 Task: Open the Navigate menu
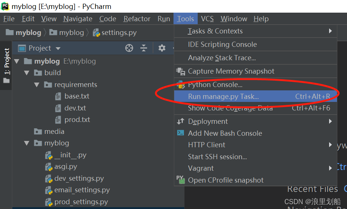(x=78, y=19)
